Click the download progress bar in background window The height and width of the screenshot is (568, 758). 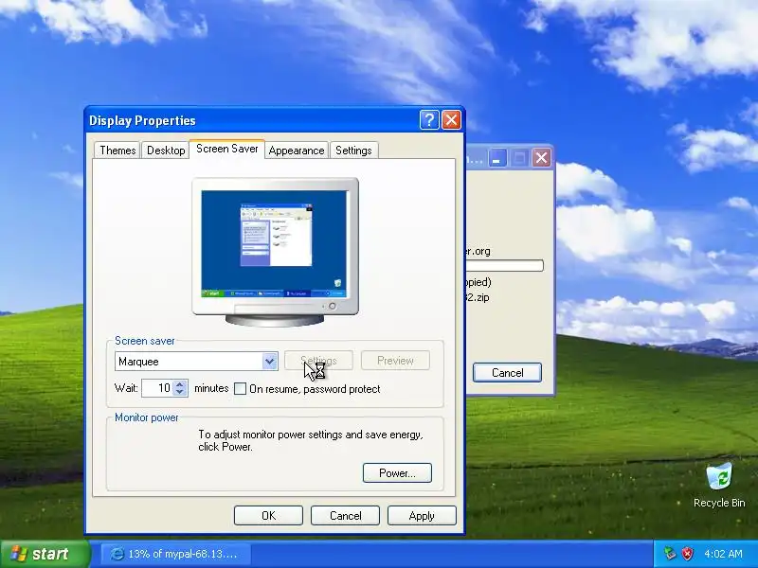504,265
